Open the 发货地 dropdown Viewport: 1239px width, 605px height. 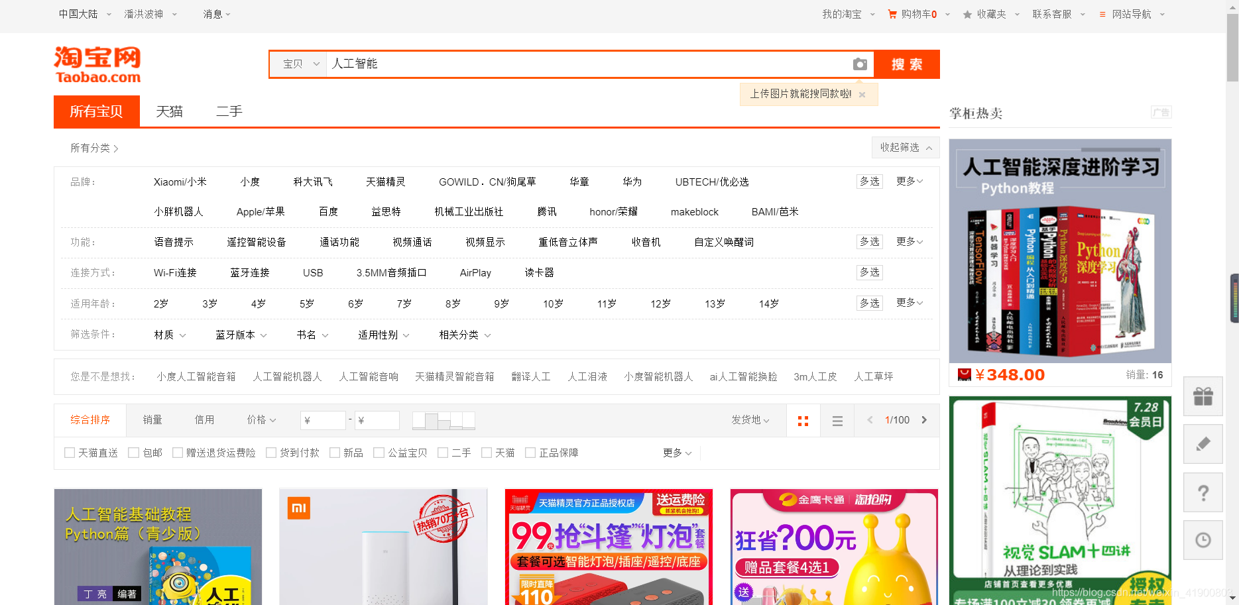click(x=750, y=420)
